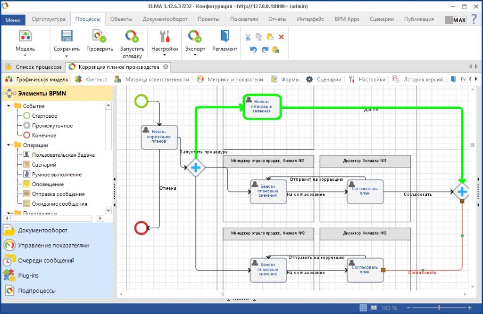Pick the Конечное event element
Image resolution: width=483 pixels, height=314 pixels.
pyautogui.click(x=40, y=135)
